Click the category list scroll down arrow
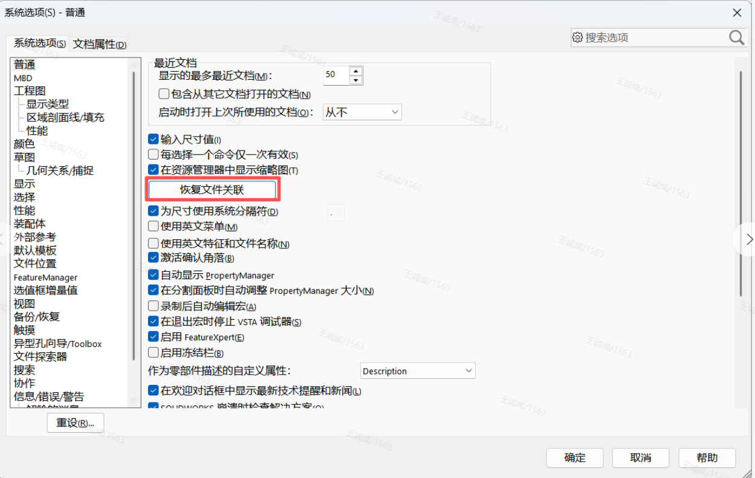Screen dimensions: 755x478 click(x=134, y=401)
